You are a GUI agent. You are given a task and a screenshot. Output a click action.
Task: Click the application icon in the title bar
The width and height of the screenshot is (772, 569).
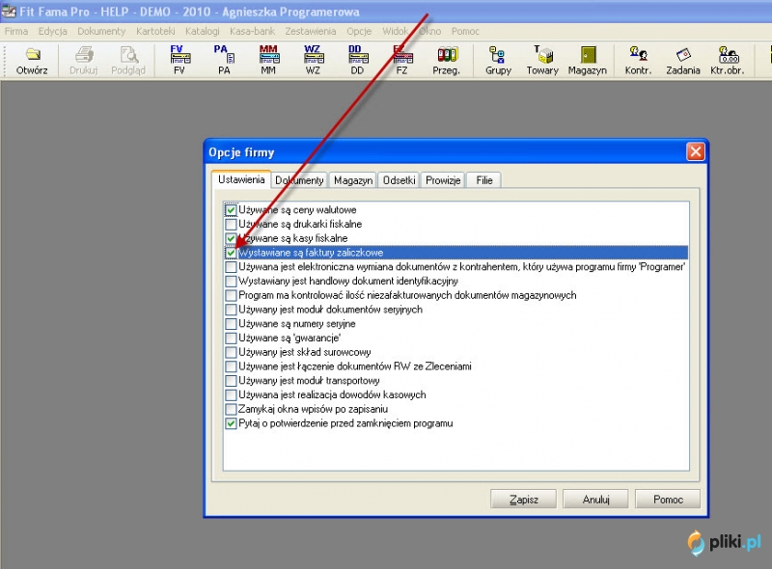pyautogui.click(x=9, y=12)
